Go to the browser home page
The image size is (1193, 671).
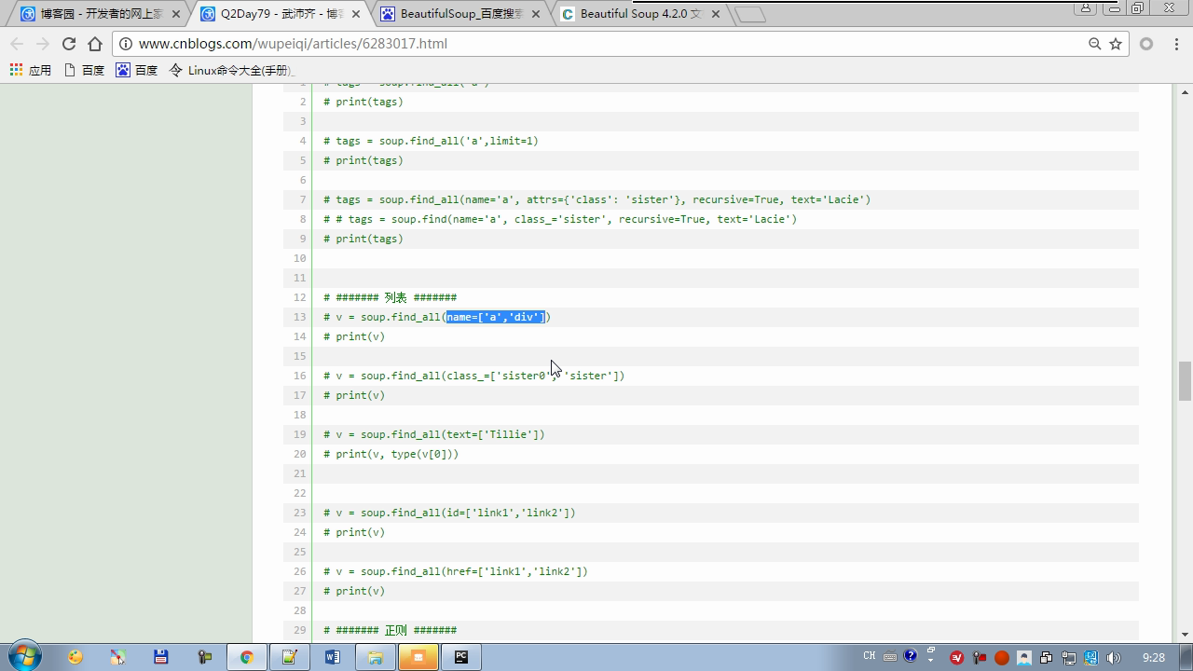point(95,44)
